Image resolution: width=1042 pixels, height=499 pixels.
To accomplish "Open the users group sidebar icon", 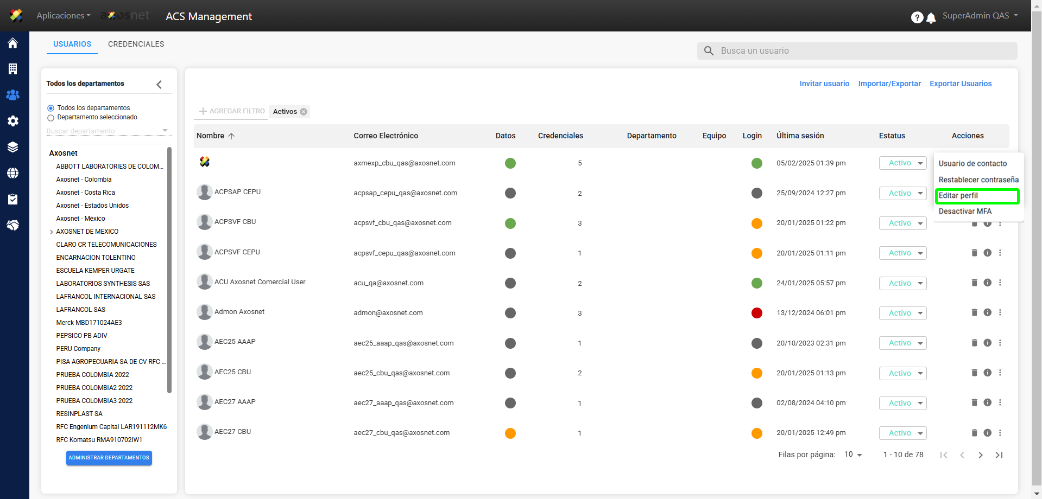I will point(13,95).
